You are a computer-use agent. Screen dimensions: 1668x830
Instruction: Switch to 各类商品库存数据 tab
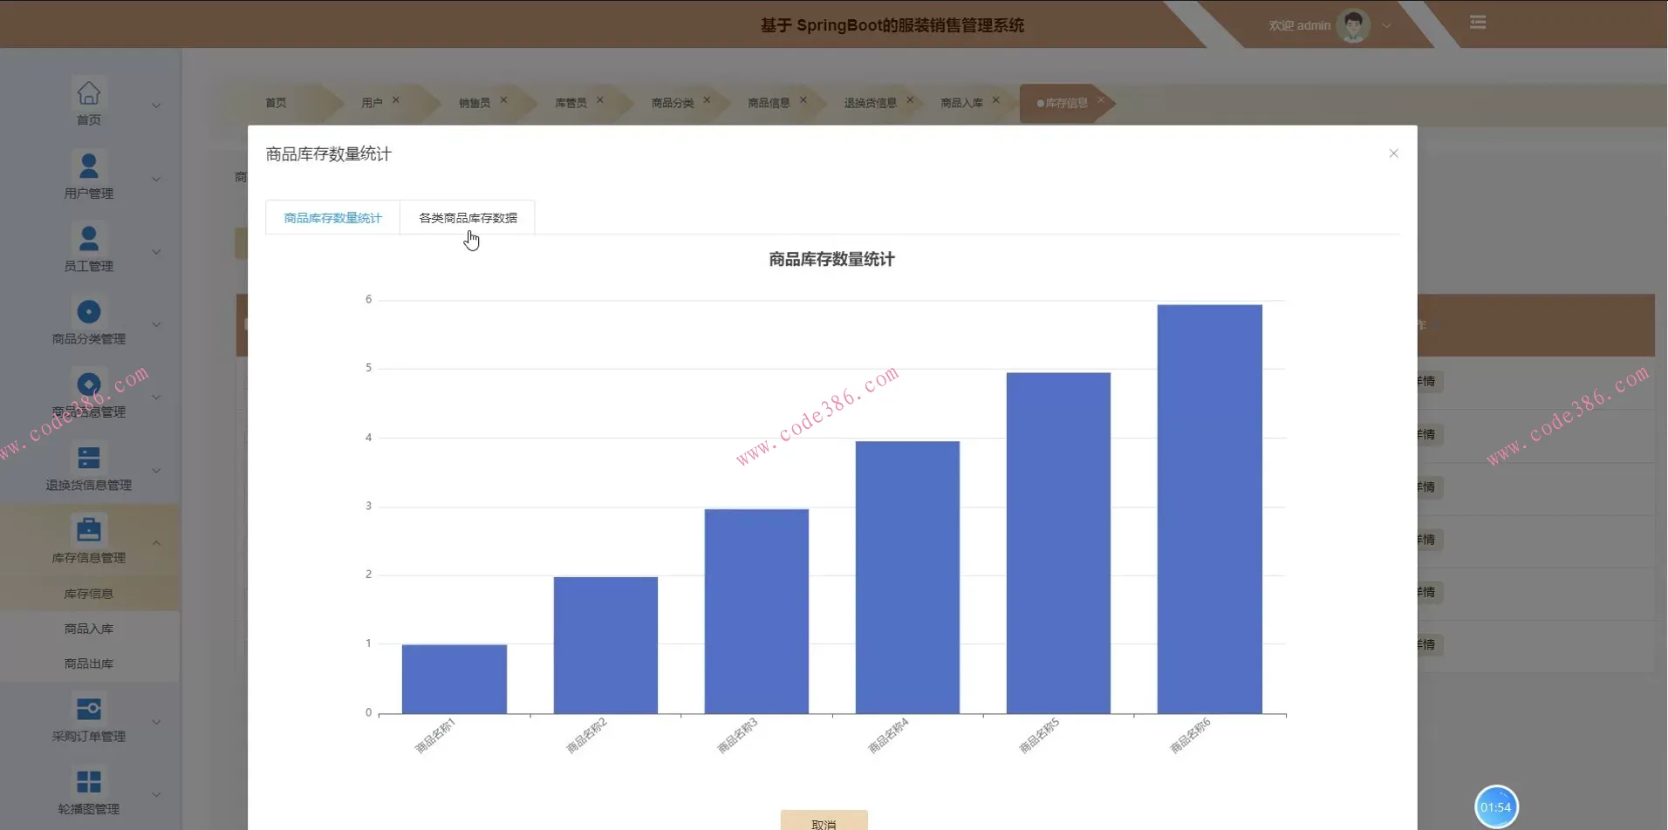coord(468,218)
